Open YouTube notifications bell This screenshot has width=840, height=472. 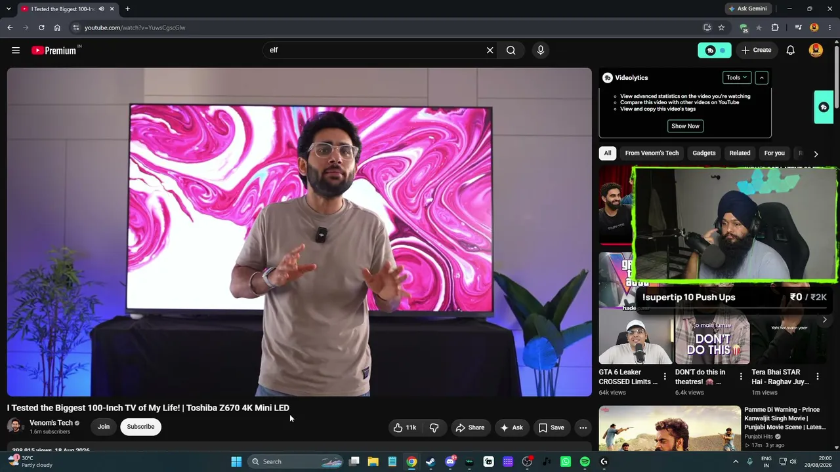791,50
